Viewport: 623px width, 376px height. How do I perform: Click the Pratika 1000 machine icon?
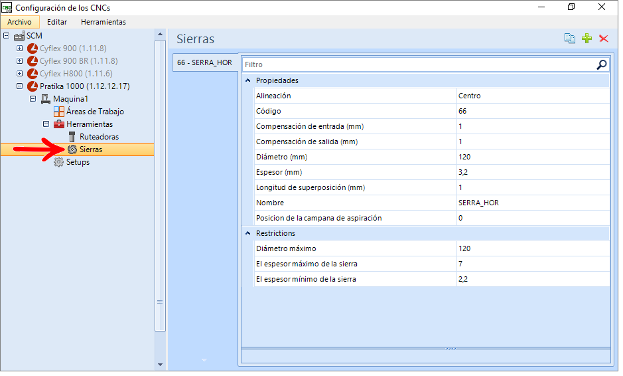(x=33, y=86)
